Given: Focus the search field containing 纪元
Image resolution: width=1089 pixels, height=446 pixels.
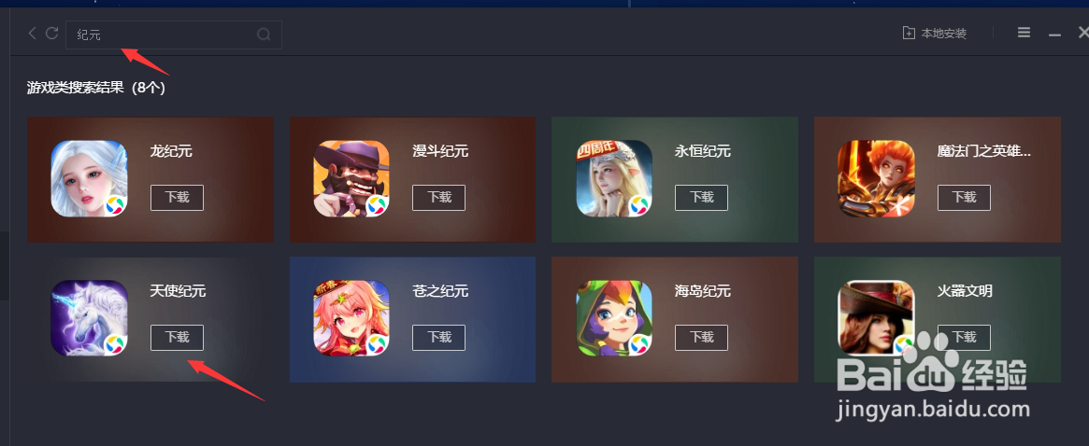Looking at the screenshot, I should pos(174,35).
